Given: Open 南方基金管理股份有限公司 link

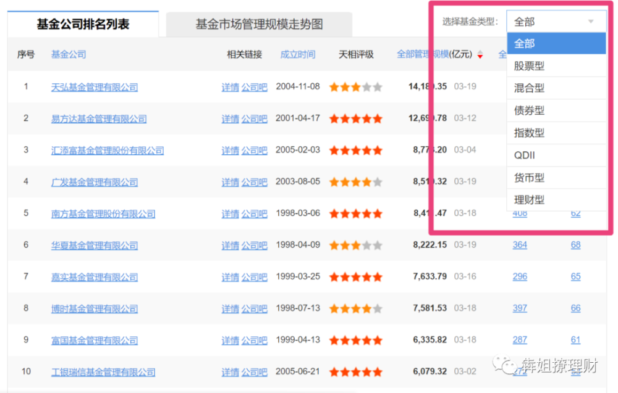Looking at the screenshot, I should [103, 213].
